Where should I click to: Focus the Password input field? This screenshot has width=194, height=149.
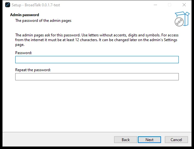tap(97, 59)
